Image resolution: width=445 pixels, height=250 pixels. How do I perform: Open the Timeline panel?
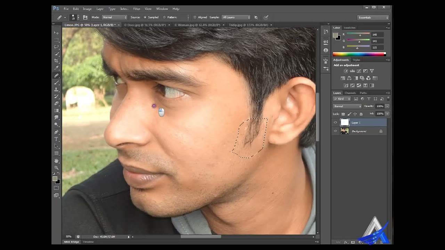tap(88, 242)
